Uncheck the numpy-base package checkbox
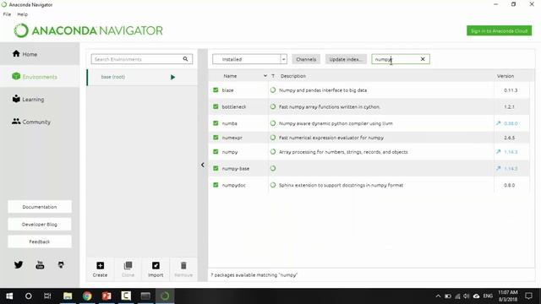The width and height of the screenshot is (541, 304). (216, 168)
